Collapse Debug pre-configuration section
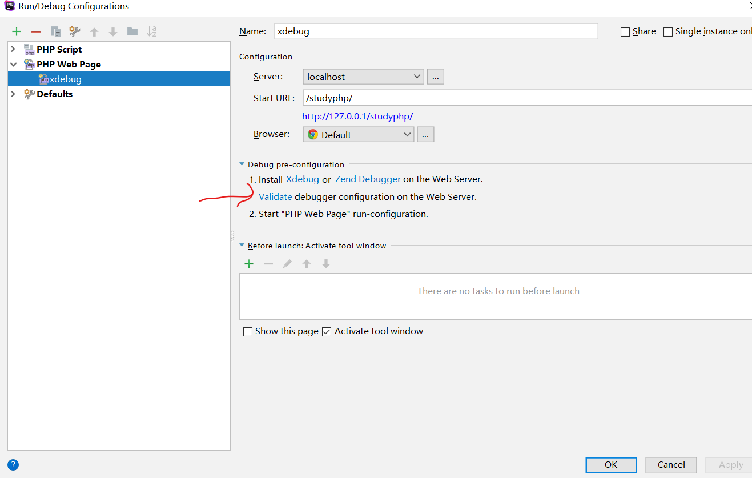This screenshot has height=478, width=752. coord(242,164)
